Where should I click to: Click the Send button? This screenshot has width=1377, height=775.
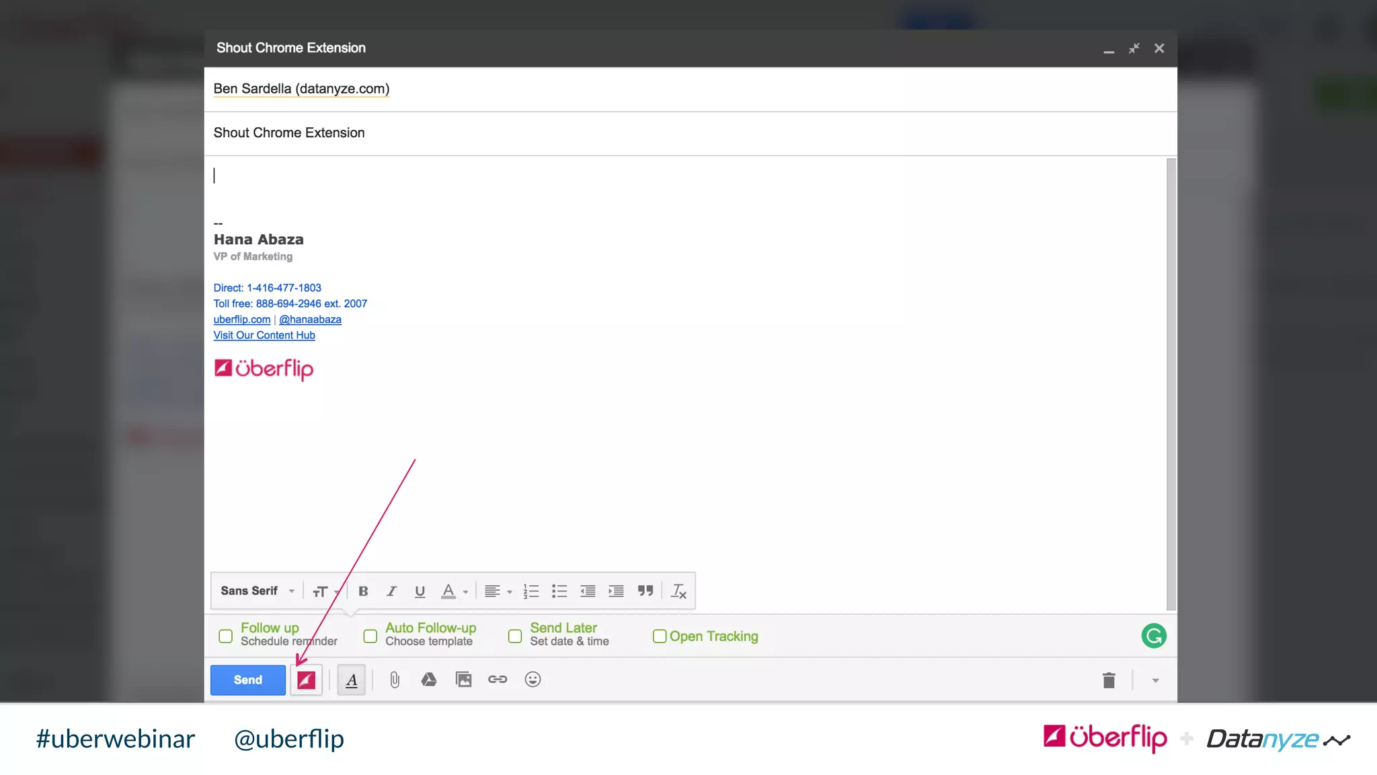(248, 679)
